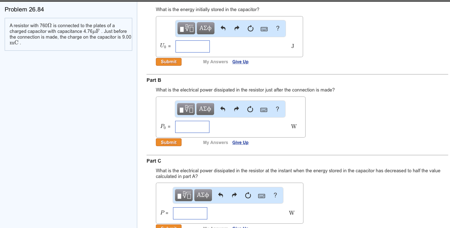The height and width of the screenshot is (228, 450).
Task: Redo edit in Part C toolbar
Action: pos(234,195)
